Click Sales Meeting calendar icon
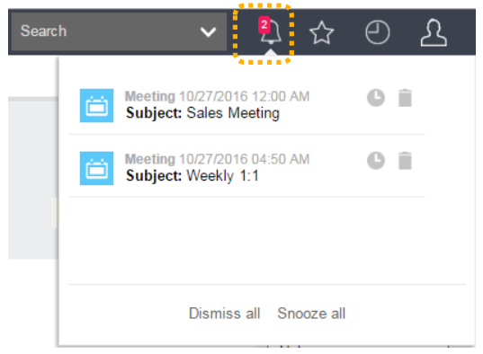 [97, 106]
